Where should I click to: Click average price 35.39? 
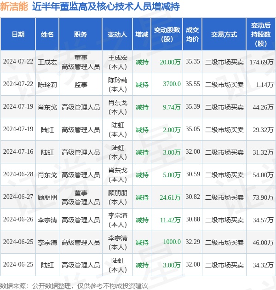193,107
